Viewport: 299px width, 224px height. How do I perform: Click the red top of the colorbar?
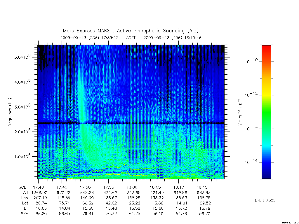pos(266,50)
